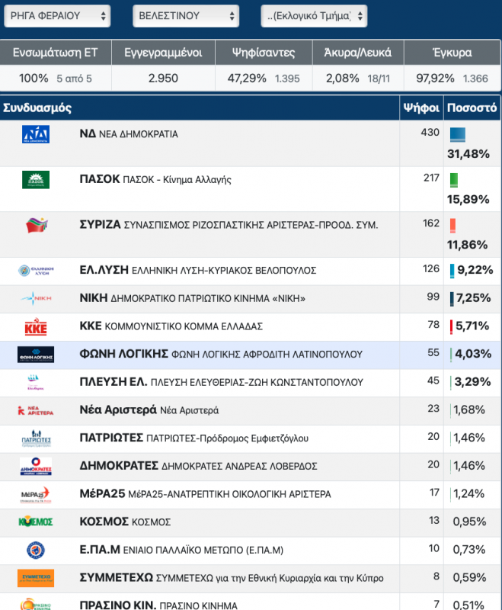Image resolution: width=502 pixels, height=610 pixels.
Task: Click the 0,95% percentage for ΚΟΣΜΟΣ
Action: coord(469,522)
